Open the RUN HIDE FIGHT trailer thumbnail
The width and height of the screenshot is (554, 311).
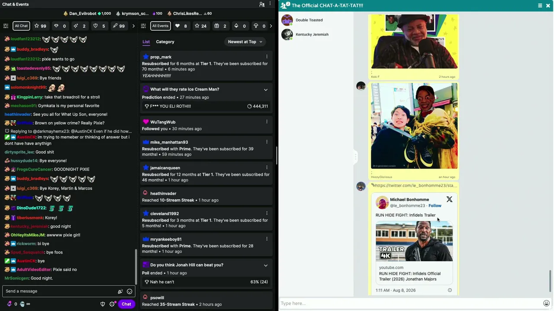(414, 241)
